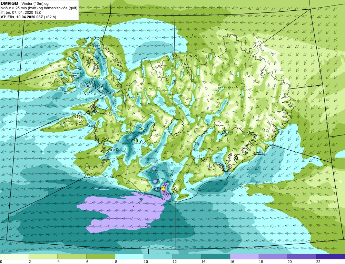
Task: Select the 16-18 m/s lavender legend swatch
Action: tap(245, 256)
